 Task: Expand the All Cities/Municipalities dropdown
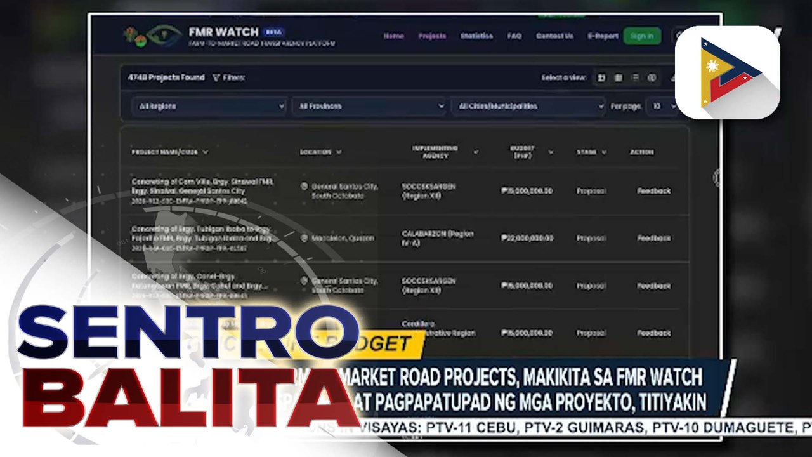coord(528,107)
